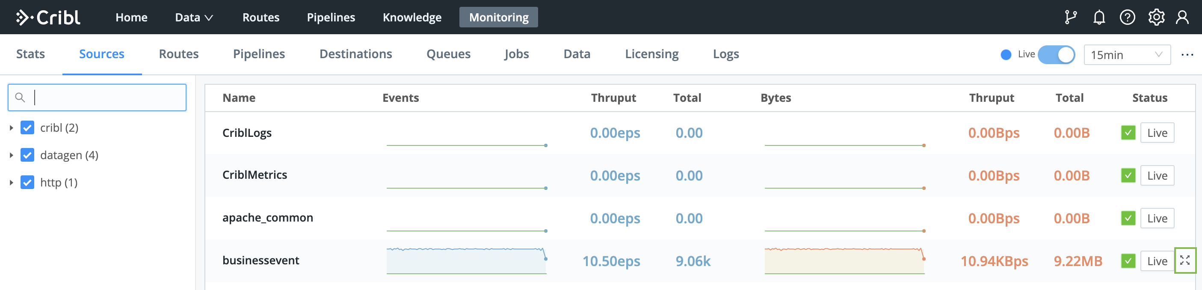Expand the datagen tree node
Screen dimensions: 1202x290
coord(11,155)
